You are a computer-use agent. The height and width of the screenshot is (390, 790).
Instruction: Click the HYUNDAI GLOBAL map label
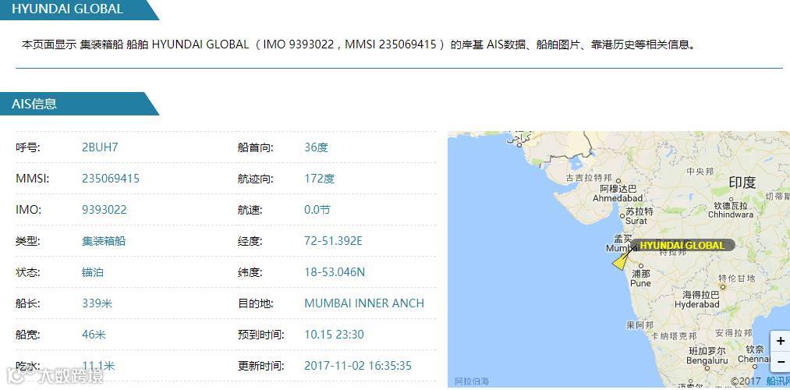tap(682, 246)
